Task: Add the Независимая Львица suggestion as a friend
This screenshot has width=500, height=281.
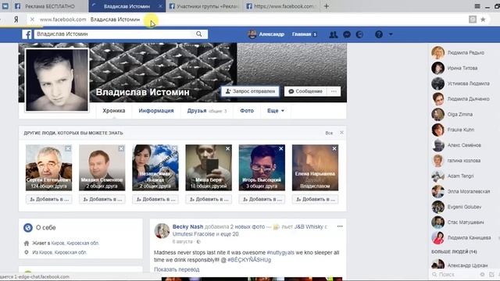Action: [x=155, y=199]
